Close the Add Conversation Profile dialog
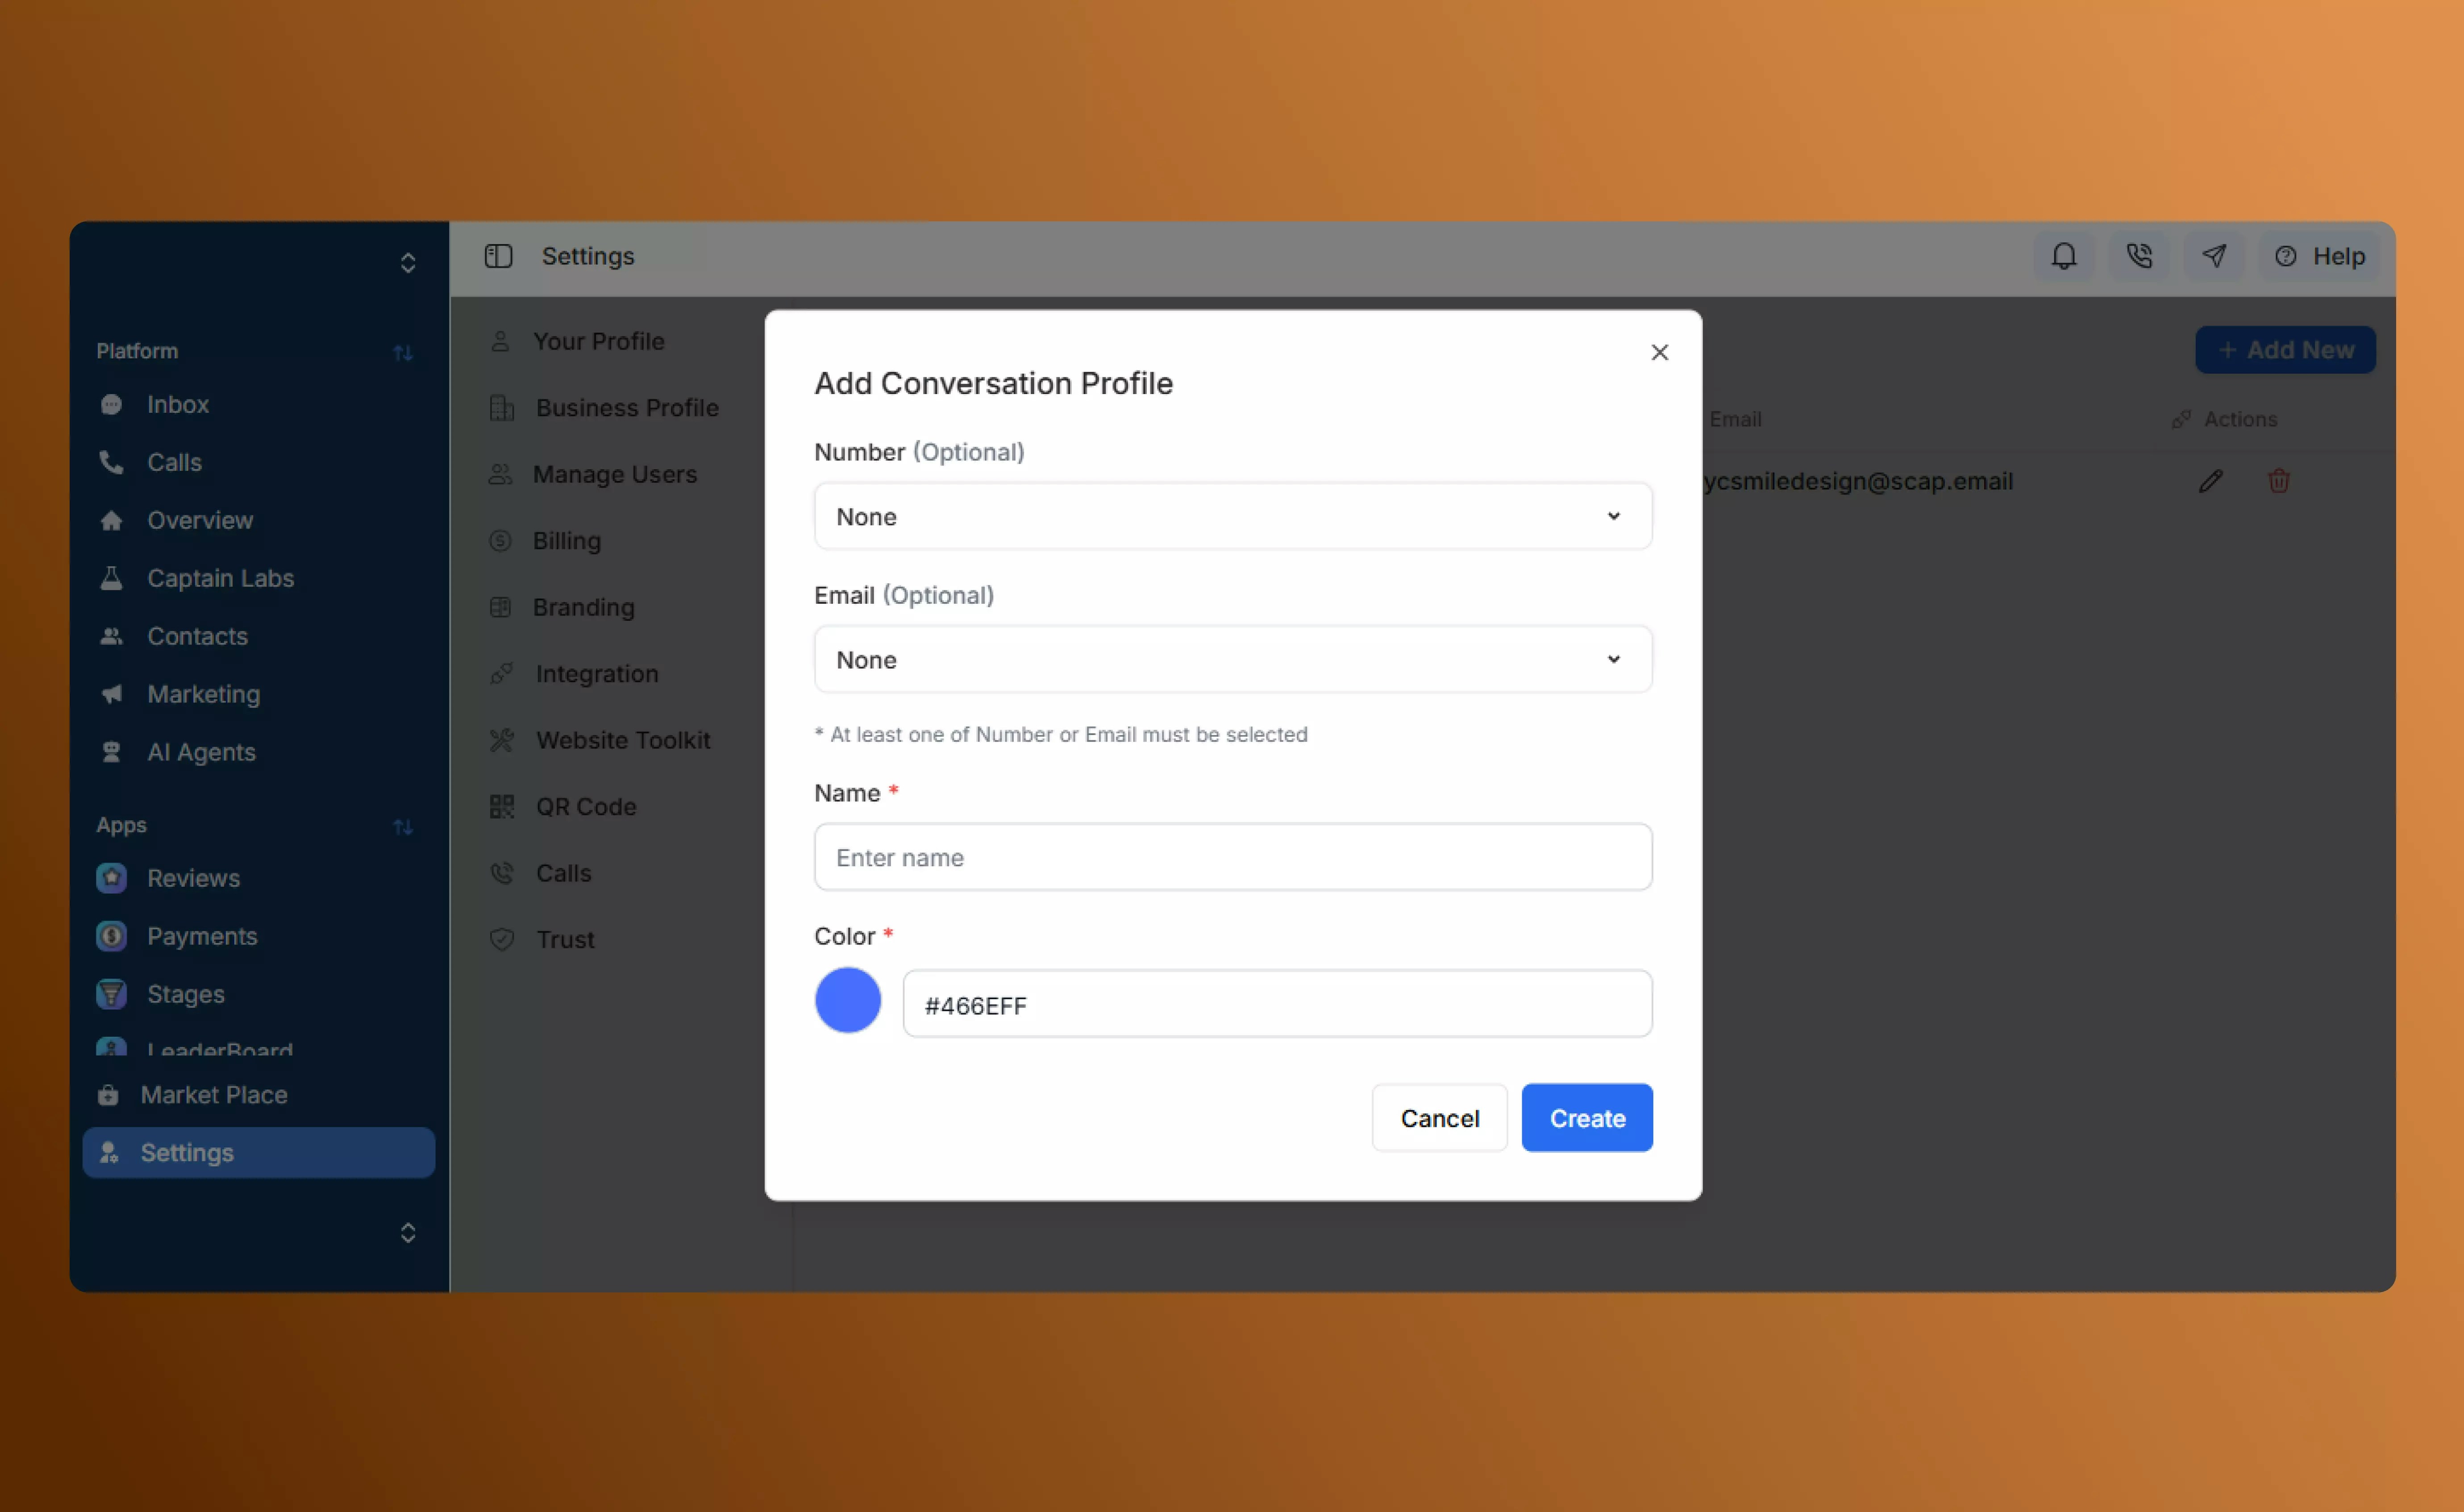The width and height of the screenshot is (2464, 1512). tap(1659, 352)
